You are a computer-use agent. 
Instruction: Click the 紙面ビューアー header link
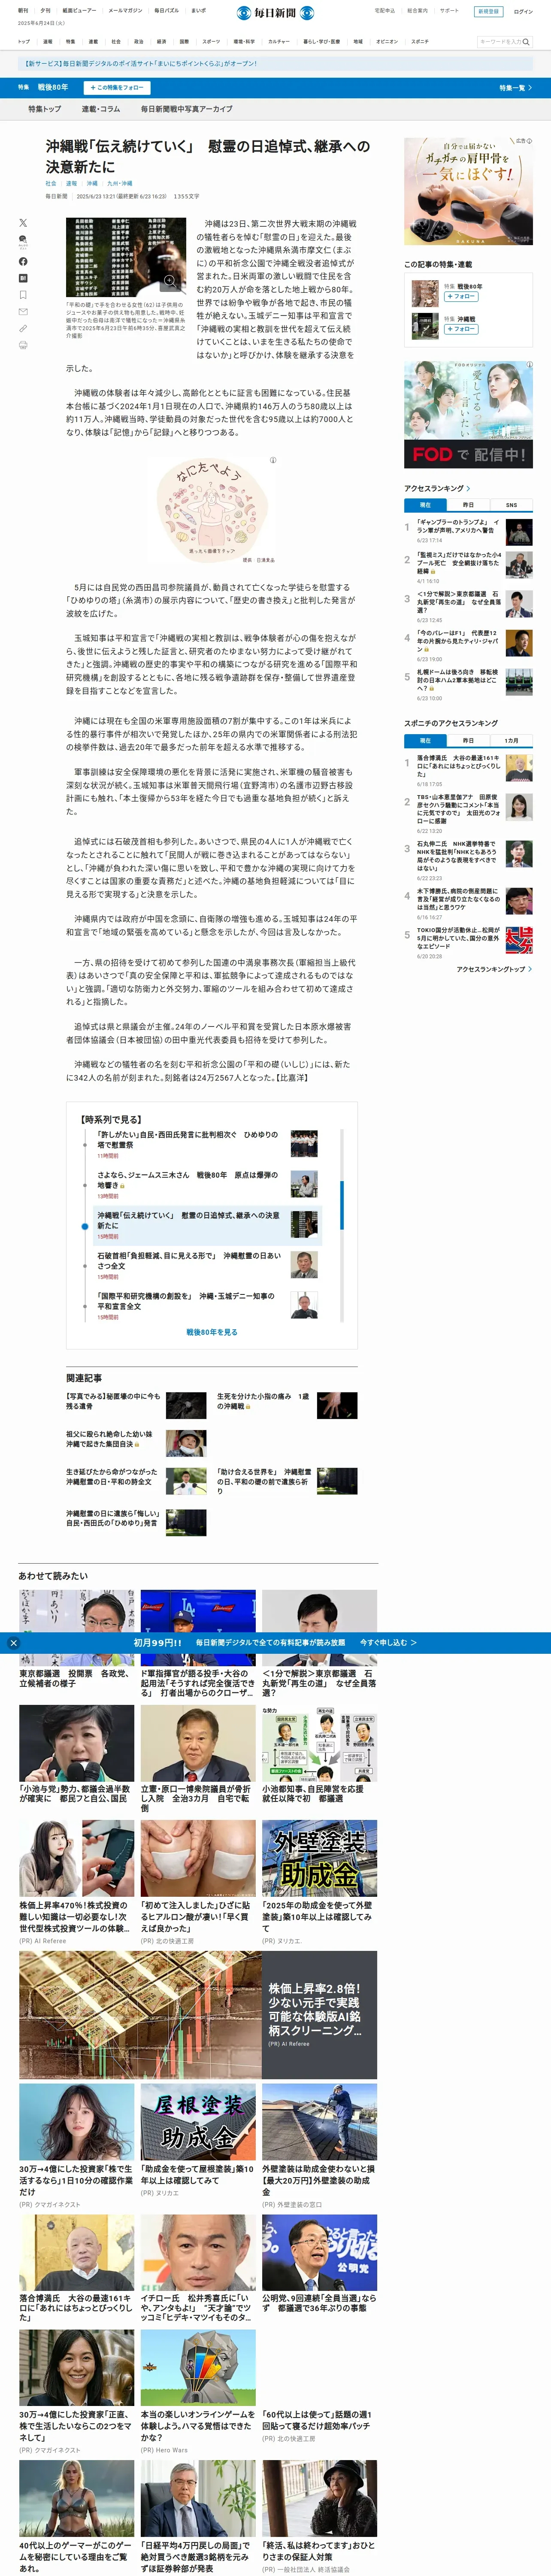tap(79, 11)
